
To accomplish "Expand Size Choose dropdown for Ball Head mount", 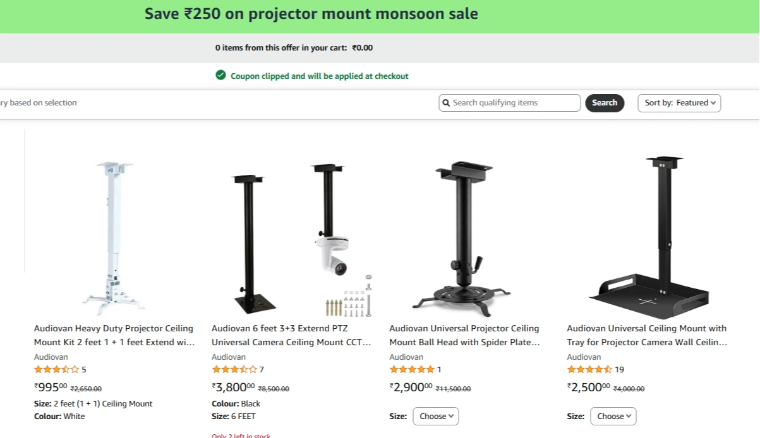I will tap(436, 416).
